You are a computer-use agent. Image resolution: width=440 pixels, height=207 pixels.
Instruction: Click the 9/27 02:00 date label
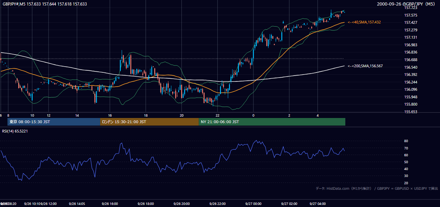pos(289,204)
